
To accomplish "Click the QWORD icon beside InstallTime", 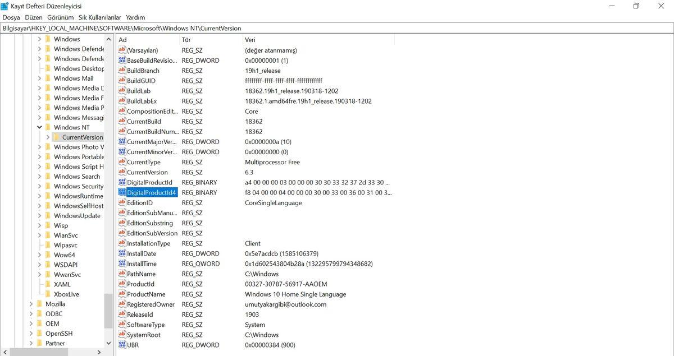I will click(122, 263).
